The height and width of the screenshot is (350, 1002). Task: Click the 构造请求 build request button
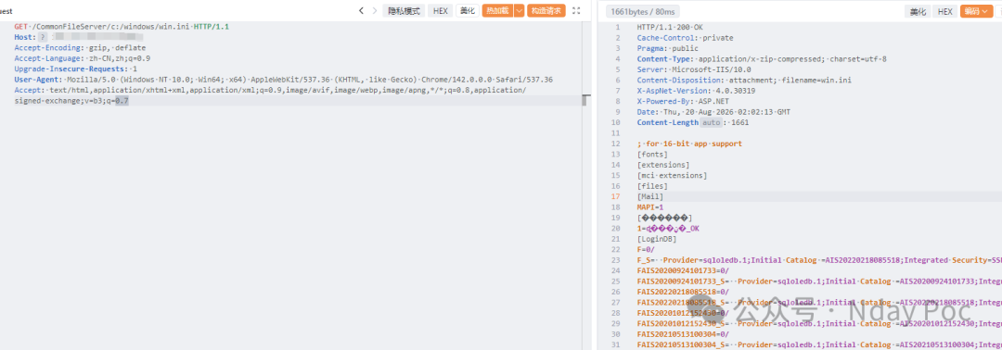coord(546,11)
